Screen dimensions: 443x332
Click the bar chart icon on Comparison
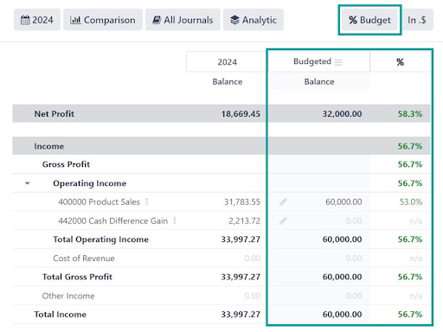(x=75, y=20)
